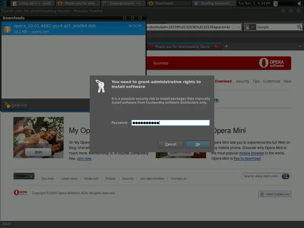Open the English language dropdown
Image resolution: width=304 pixels, height=228 pixels.
tap(24, 176)
